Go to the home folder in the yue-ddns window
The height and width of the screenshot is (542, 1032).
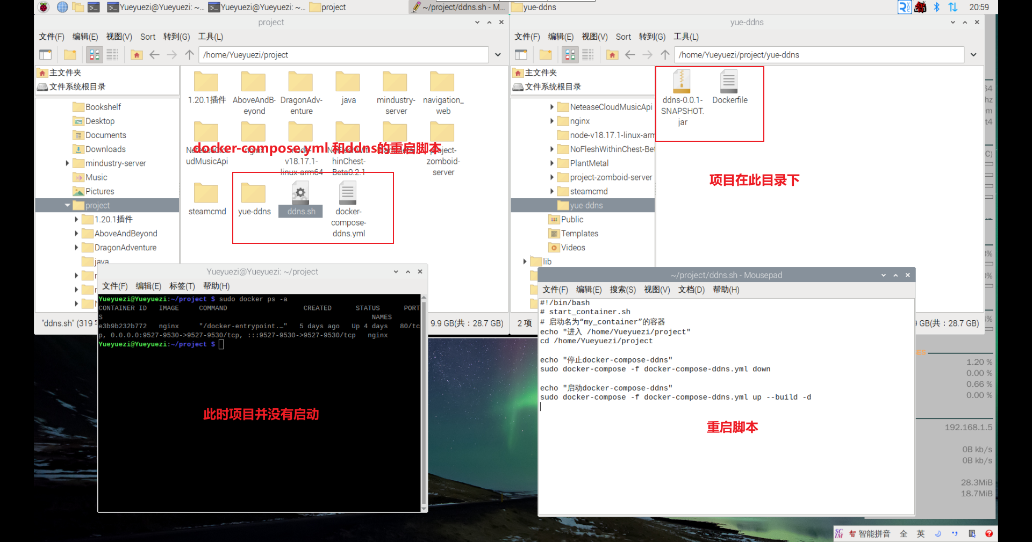[x=612, y=55]
